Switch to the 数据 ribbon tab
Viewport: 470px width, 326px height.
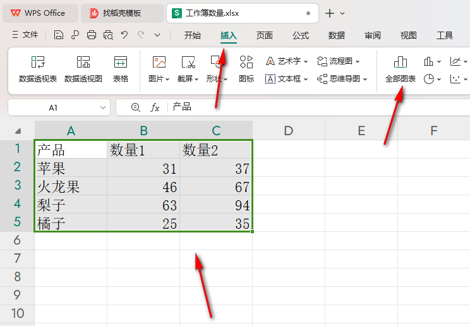point(336,35)
